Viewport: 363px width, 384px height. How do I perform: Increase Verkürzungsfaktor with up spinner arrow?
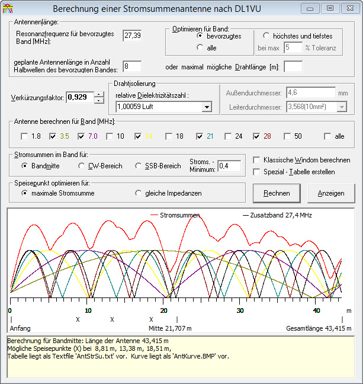click(x=99, y=94)
